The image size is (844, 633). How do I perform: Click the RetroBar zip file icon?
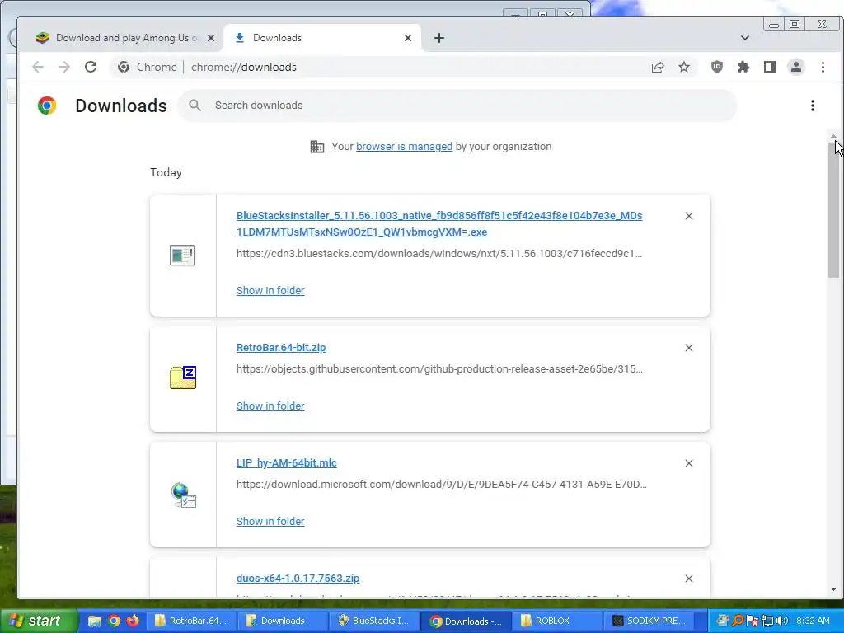(183, 377)
